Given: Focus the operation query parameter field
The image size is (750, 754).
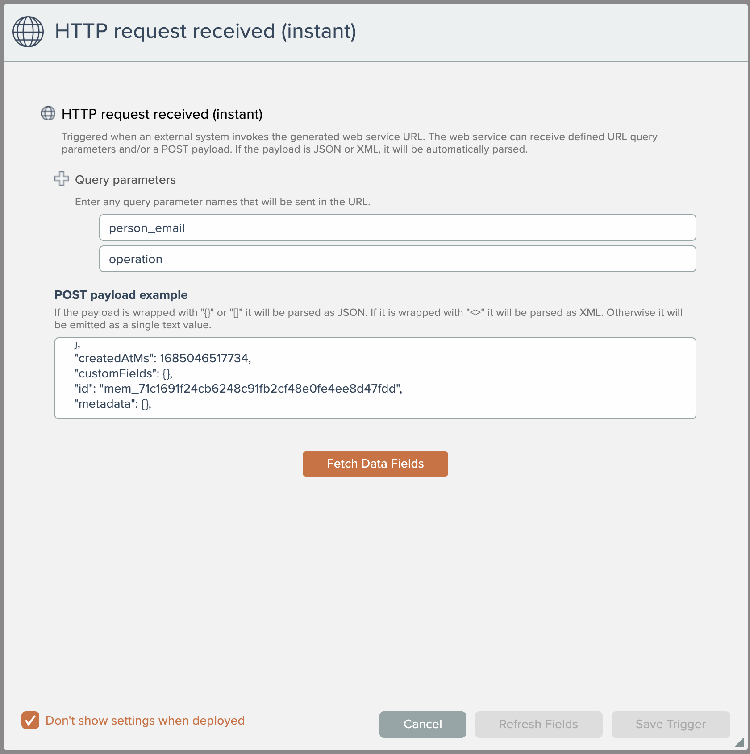Looking at the screenshot, I should (397, 259).
